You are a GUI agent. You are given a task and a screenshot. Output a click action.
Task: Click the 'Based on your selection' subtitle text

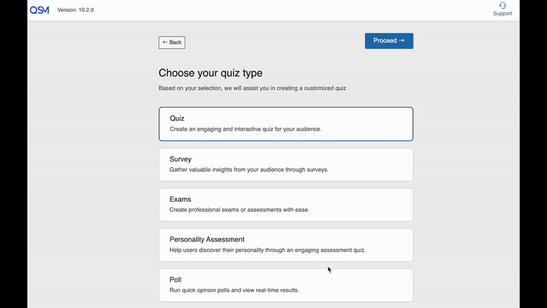(x=252, y=88)
